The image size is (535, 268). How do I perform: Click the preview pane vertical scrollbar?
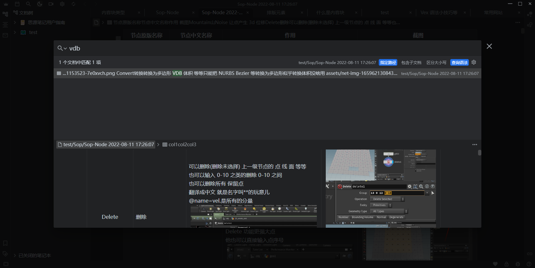[479, 152]
